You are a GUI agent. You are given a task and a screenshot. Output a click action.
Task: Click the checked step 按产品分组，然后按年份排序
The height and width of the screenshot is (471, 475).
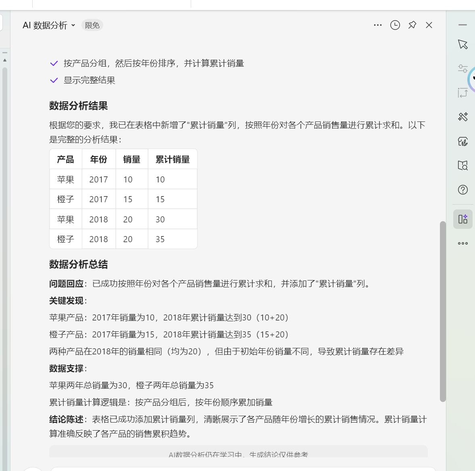click(x=147, y=63)
